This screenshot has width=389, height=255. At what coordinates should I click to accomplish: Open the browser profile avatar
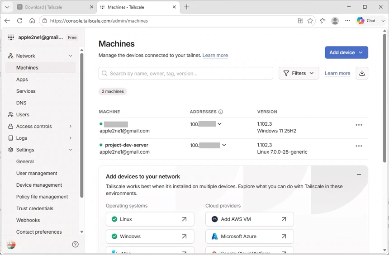coord(335,21)
